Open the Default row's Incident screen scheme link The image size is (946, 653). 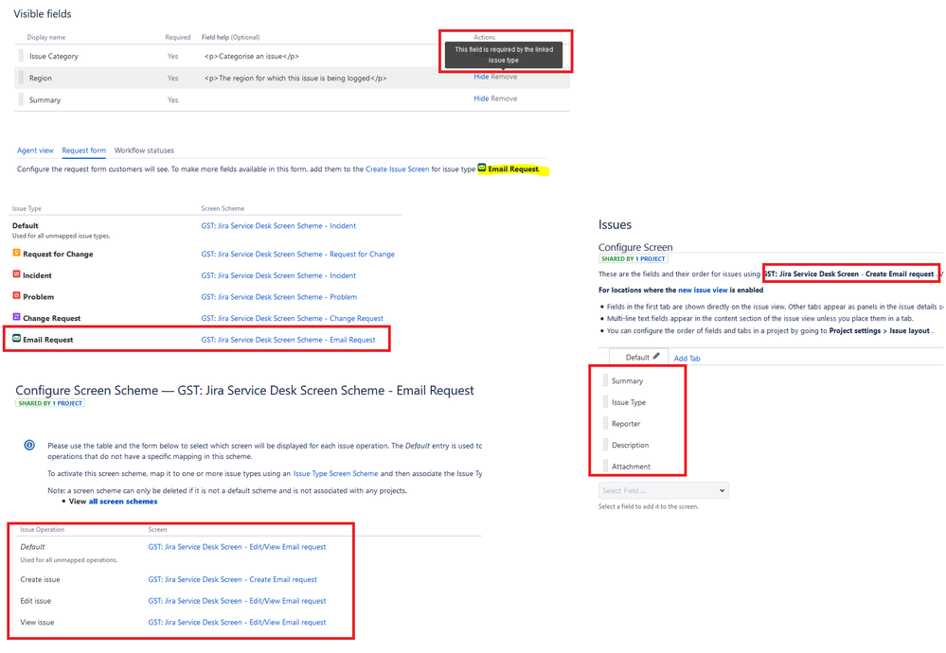pos(278,225)
